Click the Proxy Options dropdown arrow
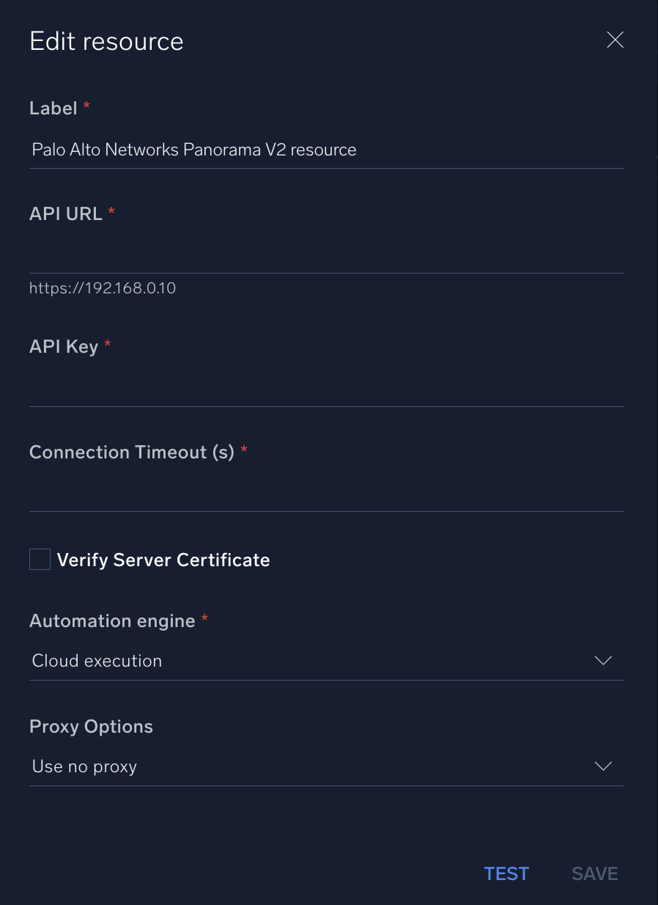This screenshot has height=905, width=658. [x=602, y=766]
